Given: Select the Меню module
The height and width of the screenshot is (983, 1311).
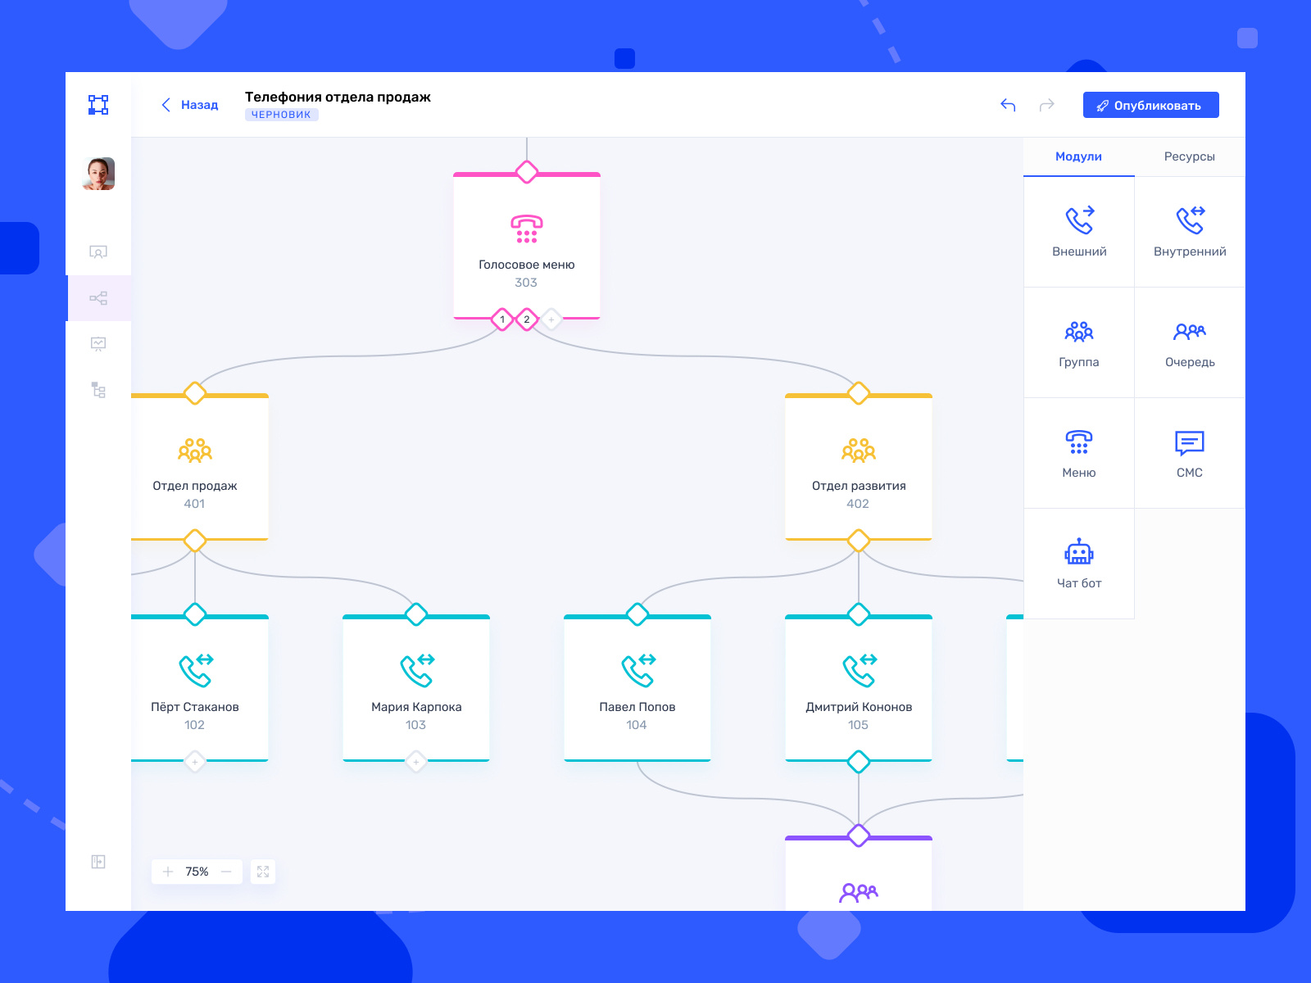Looking at the screenshot, I should point(1078,453).
